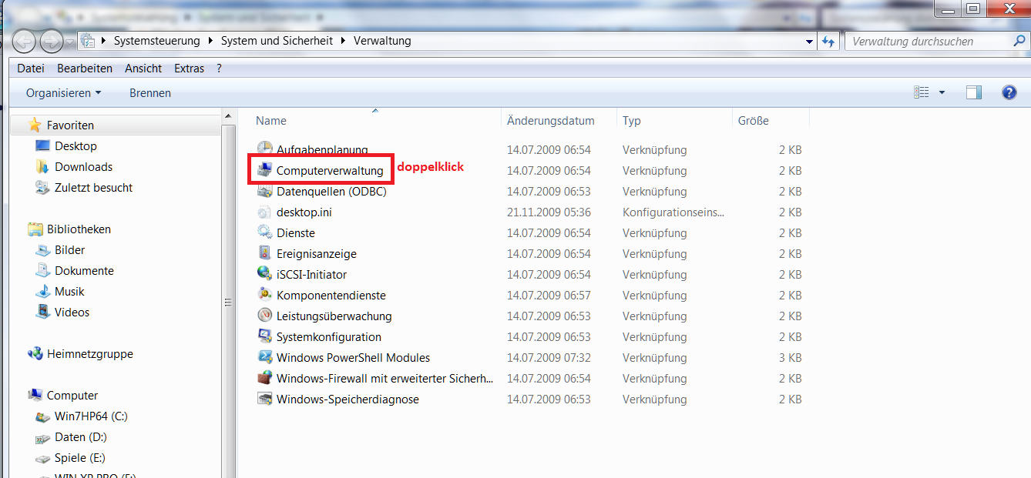Open the address bar history dropdown
Image resolution: width=1031 pixels, height=478 pixels.
click(809, 42)
